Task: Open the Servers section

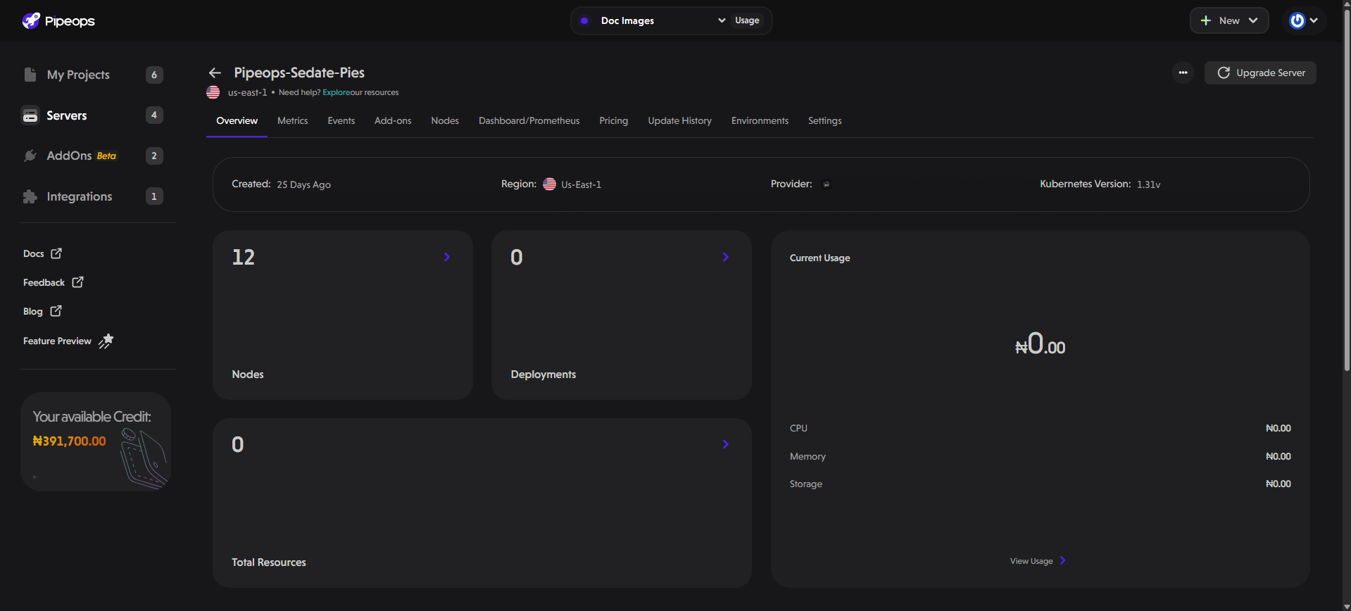Action: tap(67, 115)
